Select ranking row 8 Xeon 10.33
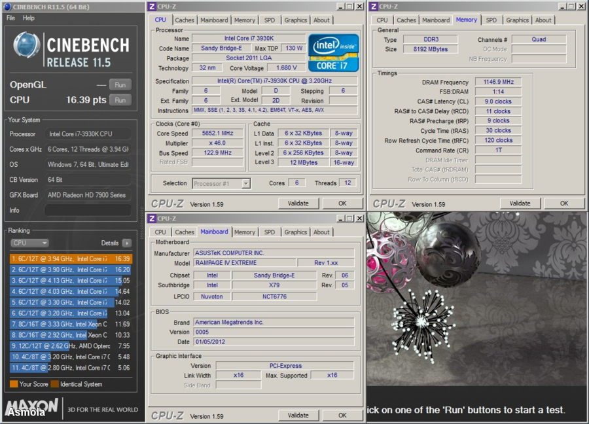This screenshot has height=424, width=589. [x=71, y=335]
